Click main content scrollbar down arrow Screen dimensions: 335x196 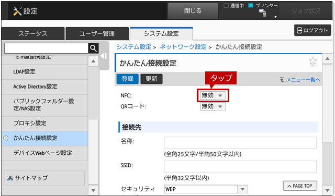point(327,190)
